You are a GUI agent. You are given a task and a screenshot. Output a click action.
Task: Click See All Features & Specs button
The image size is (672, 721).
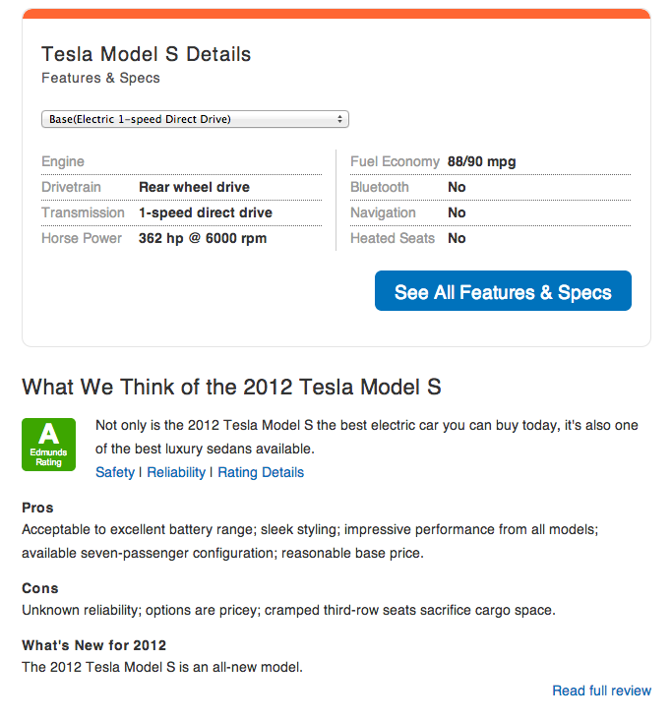coord(503,290)
